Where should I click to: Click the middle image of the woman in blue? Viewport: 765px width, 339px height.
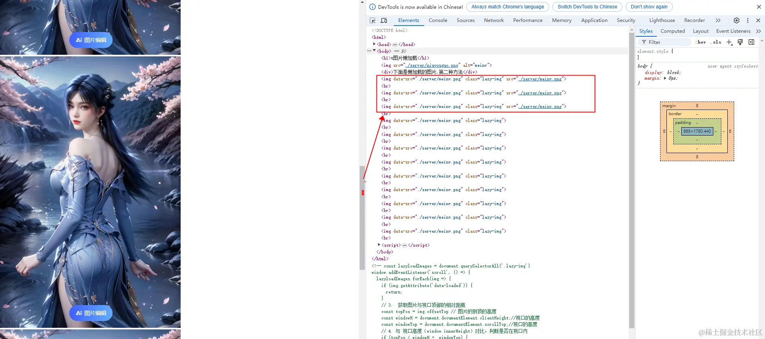(x=90, y=192)
